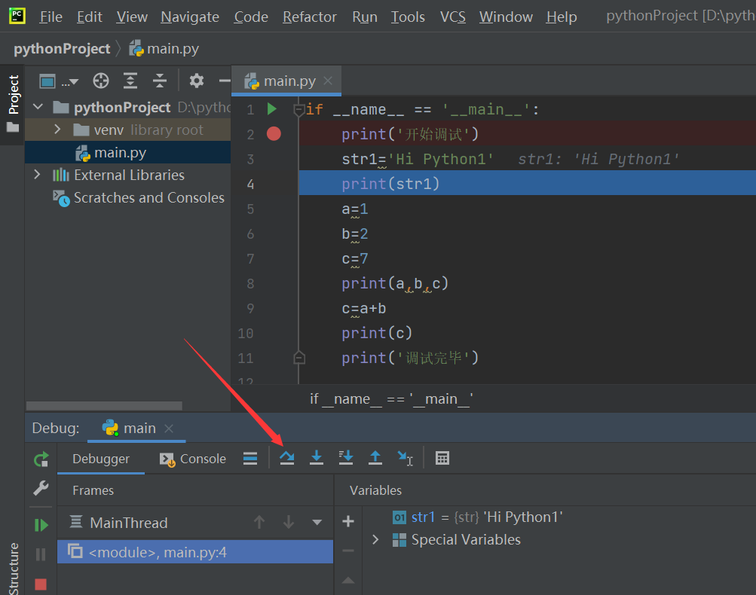
Task: Click the Run to Cursor icon
Action: pos(405,458)
